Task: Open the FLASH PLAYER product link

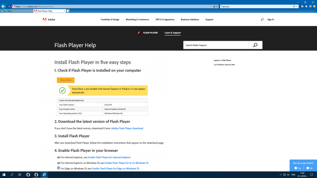Action: coord(150,33)
